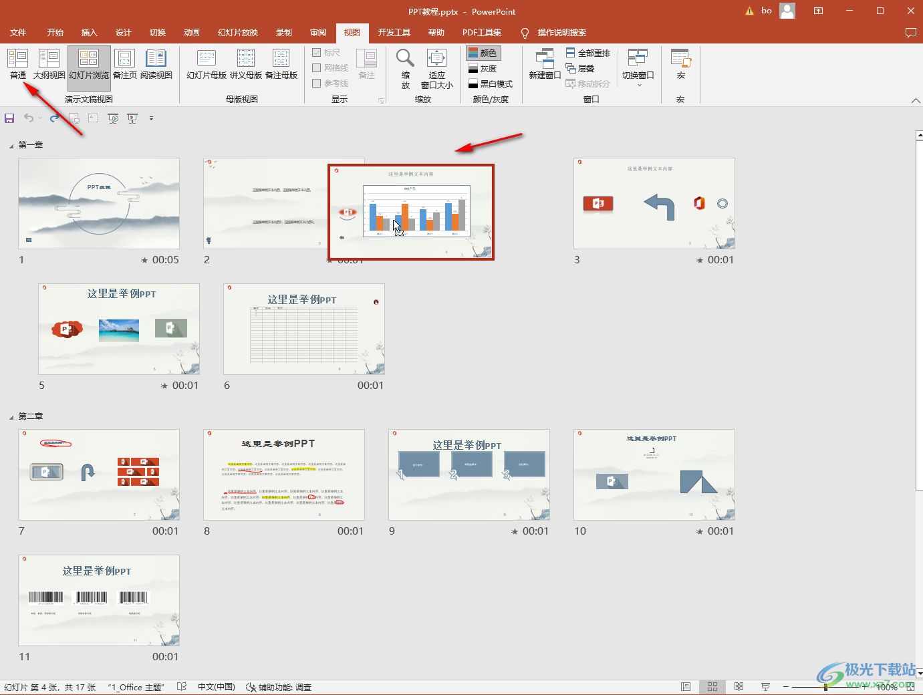This screenshot has height=695, width=923.
Task: Click the Redo icon in quick access toolbar
Action: pyautogui.click(x=55, y=118)
